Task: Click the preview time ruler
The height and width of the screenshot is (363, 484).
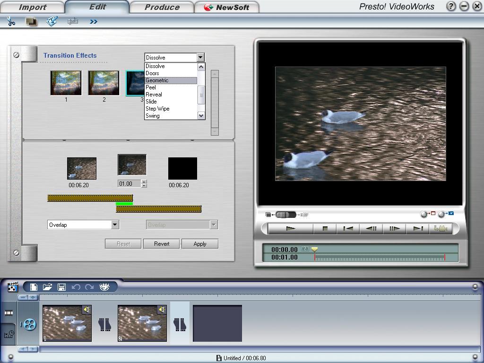Action: pyautogui.click(x=380, y=258)
